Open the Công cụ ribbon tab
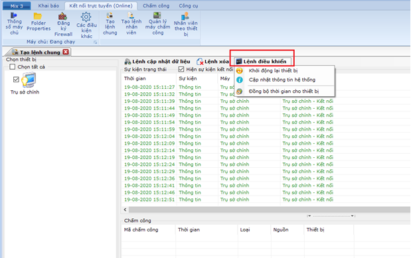This screenshot has width=411, height=258. click(x=188, y=5)
